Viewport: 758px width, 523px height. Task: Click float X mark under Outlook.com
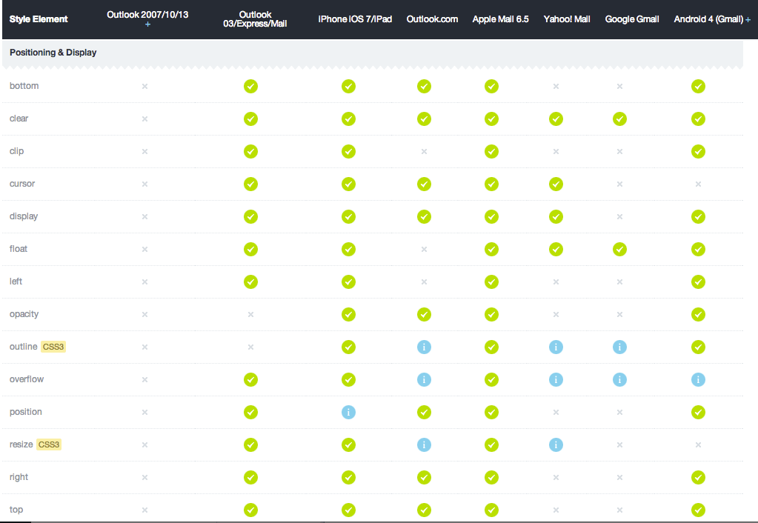424,250
